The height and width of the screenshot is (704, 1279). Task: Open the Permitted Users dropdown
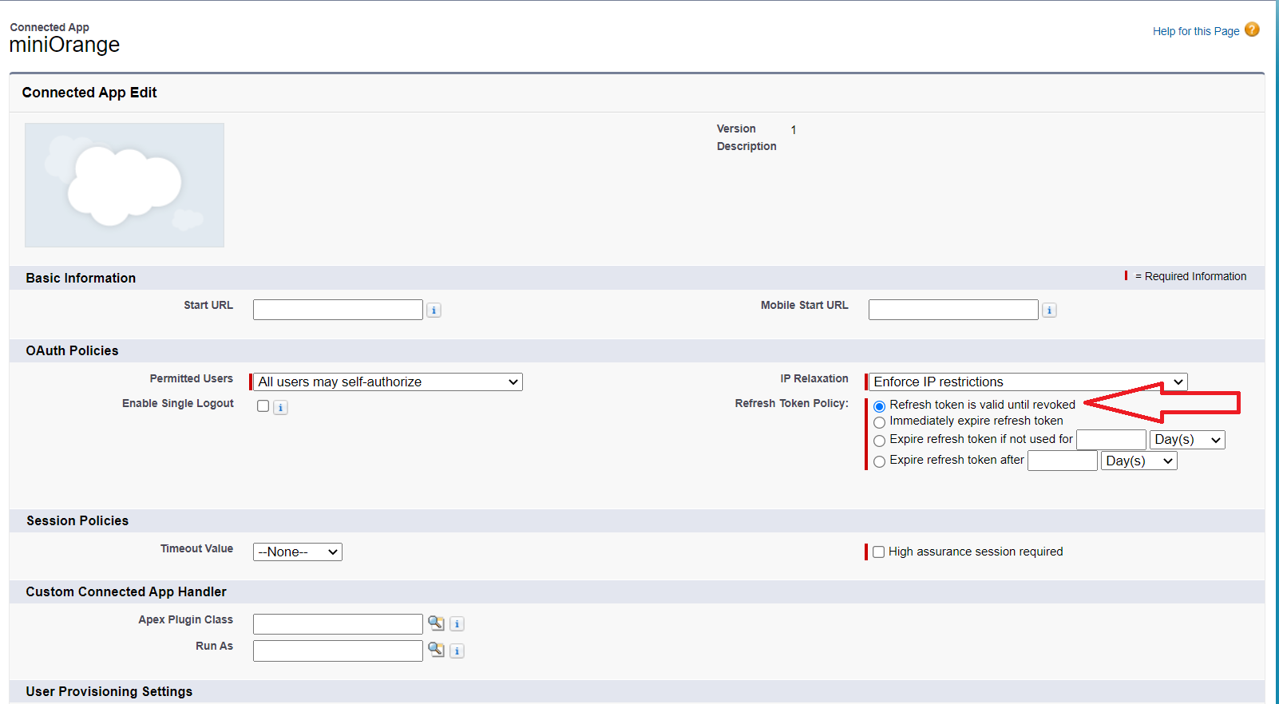point(388,382)
